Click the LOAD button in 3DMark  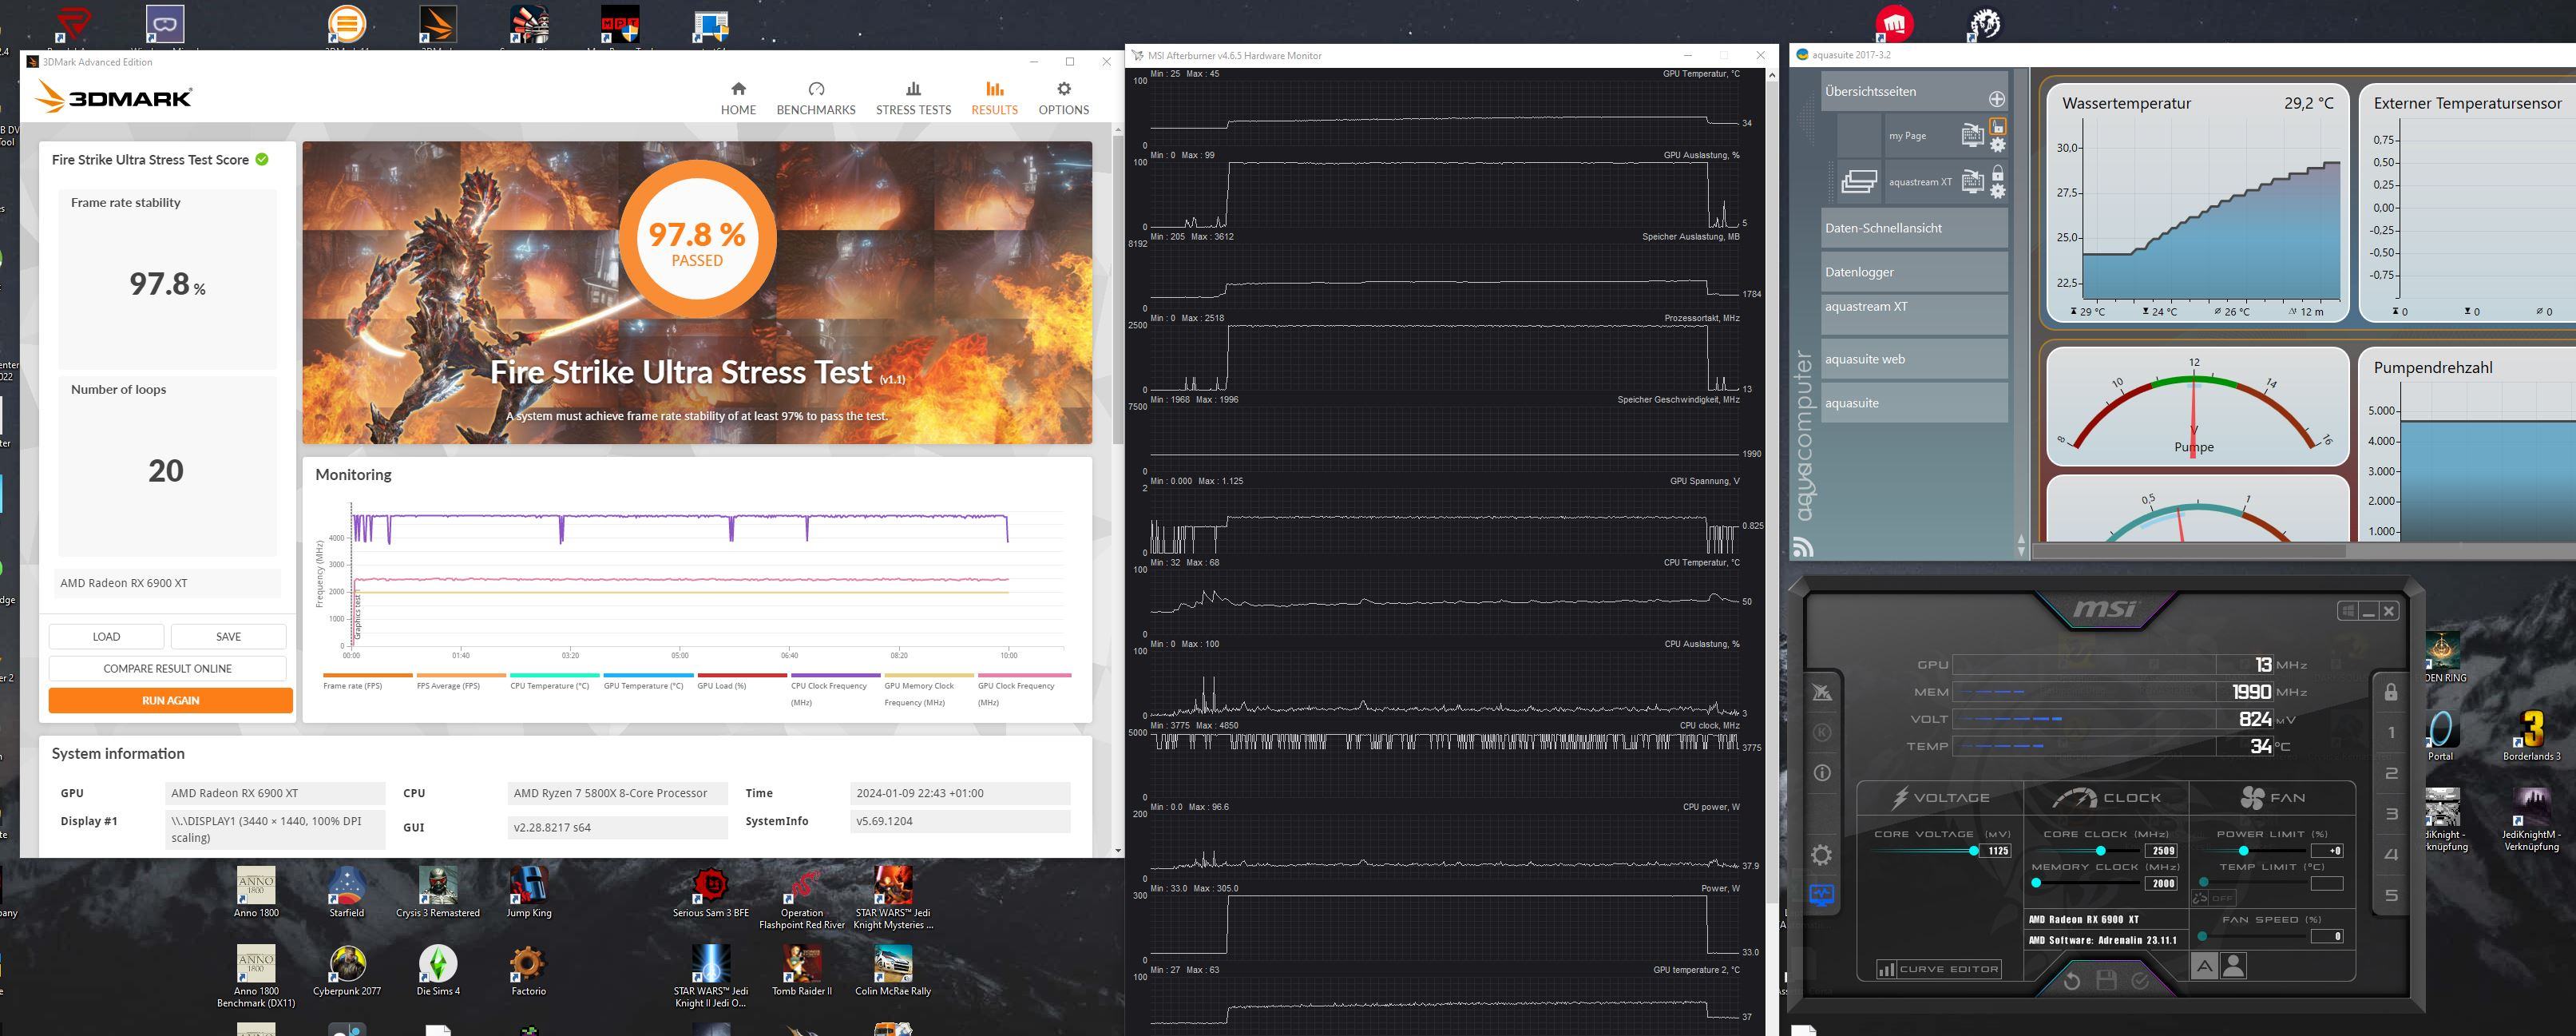click(106, 637)
